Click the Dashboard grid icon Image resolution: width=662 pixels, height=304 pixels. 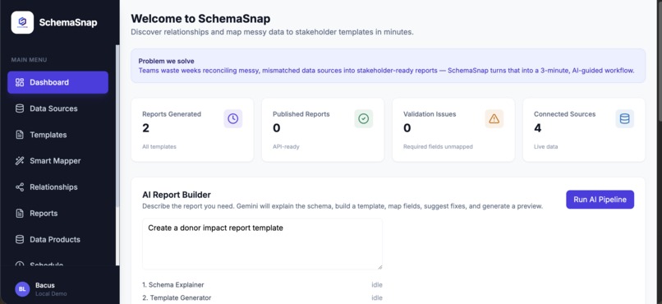20,82
